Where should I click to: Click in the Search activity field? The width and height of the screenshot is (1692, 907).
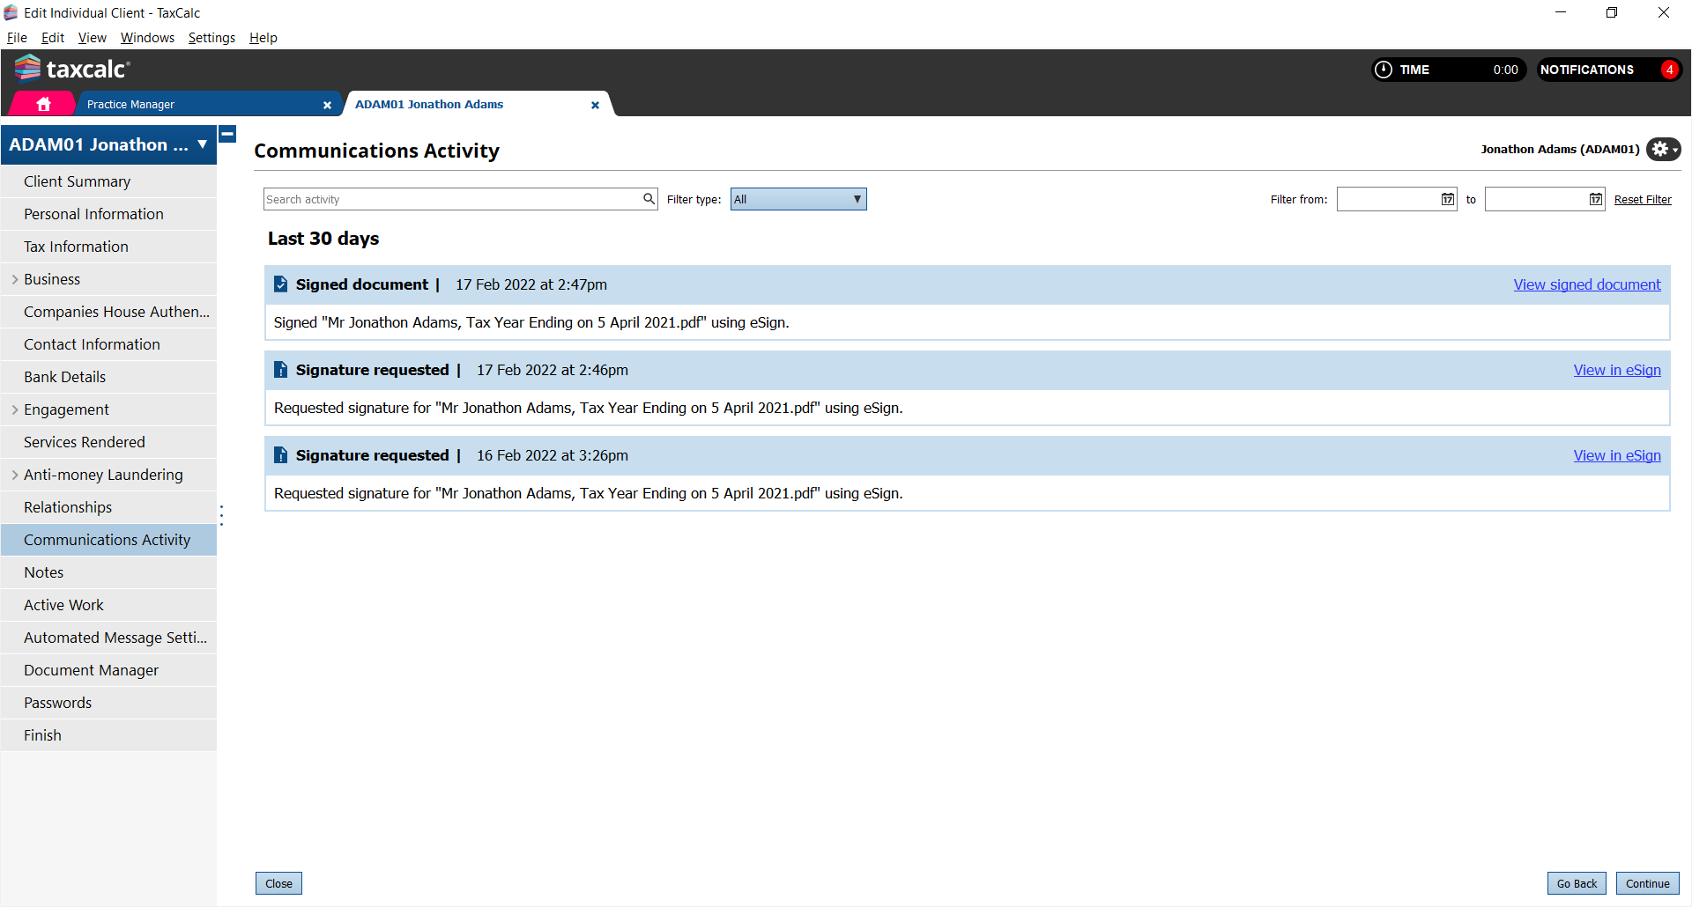coord(451,199)
